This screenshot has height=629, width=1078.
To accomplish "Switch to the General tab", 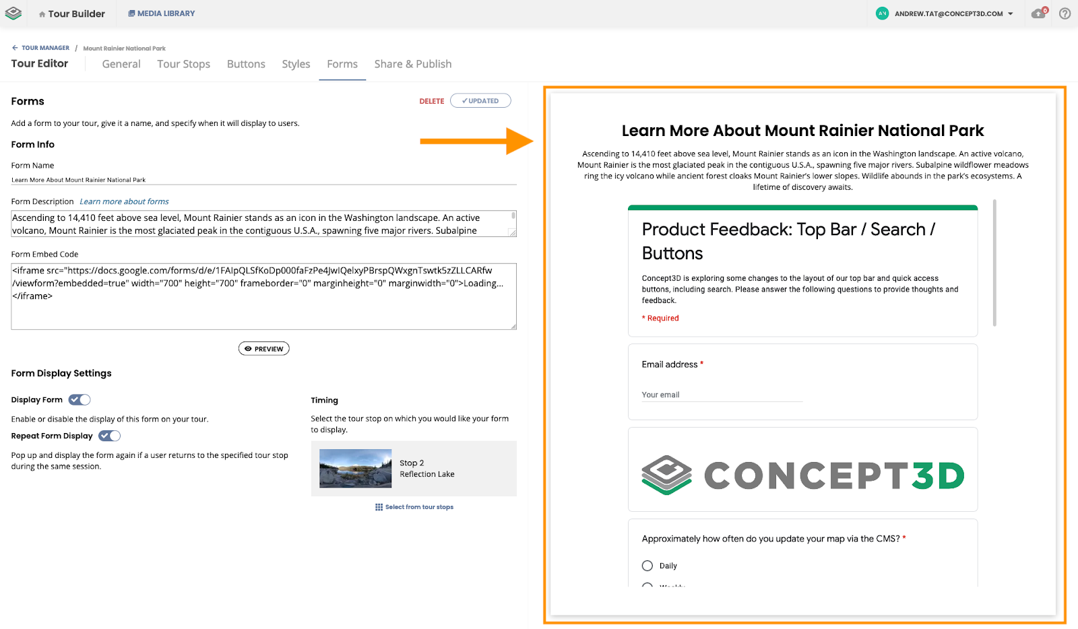I will tap(121, 64).
